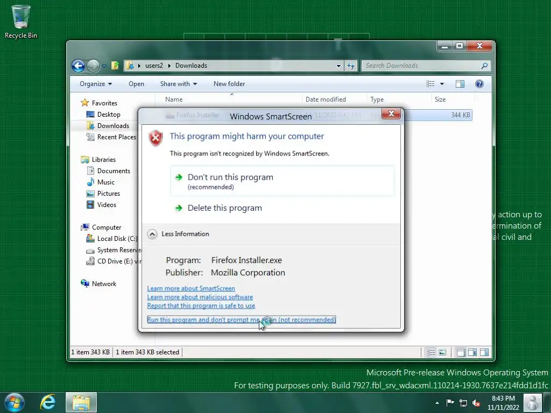Sort by the Name column

228,99
